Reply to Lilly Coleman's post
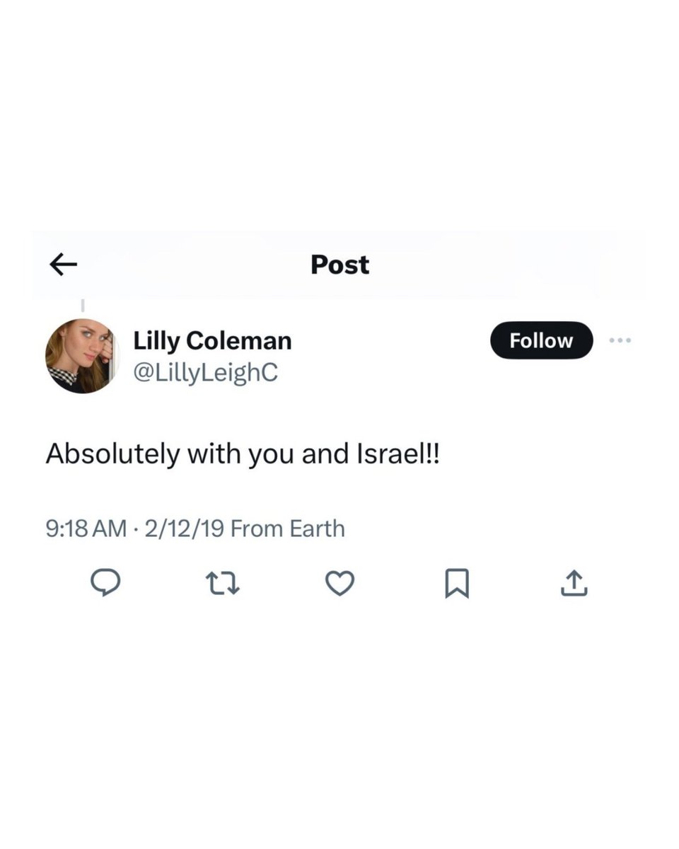The image size is (679, 849). tap(105, 583)
